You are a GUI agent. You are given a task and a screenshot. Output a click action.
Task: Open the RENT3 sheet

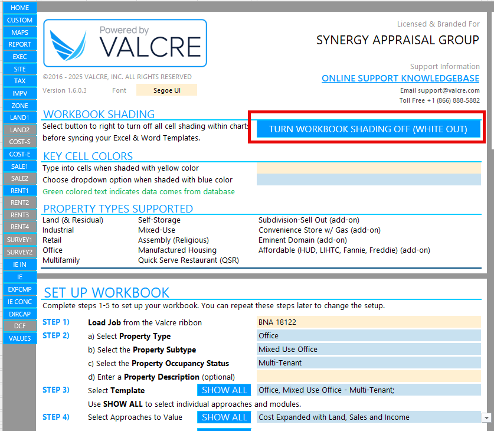pos(20,215)
